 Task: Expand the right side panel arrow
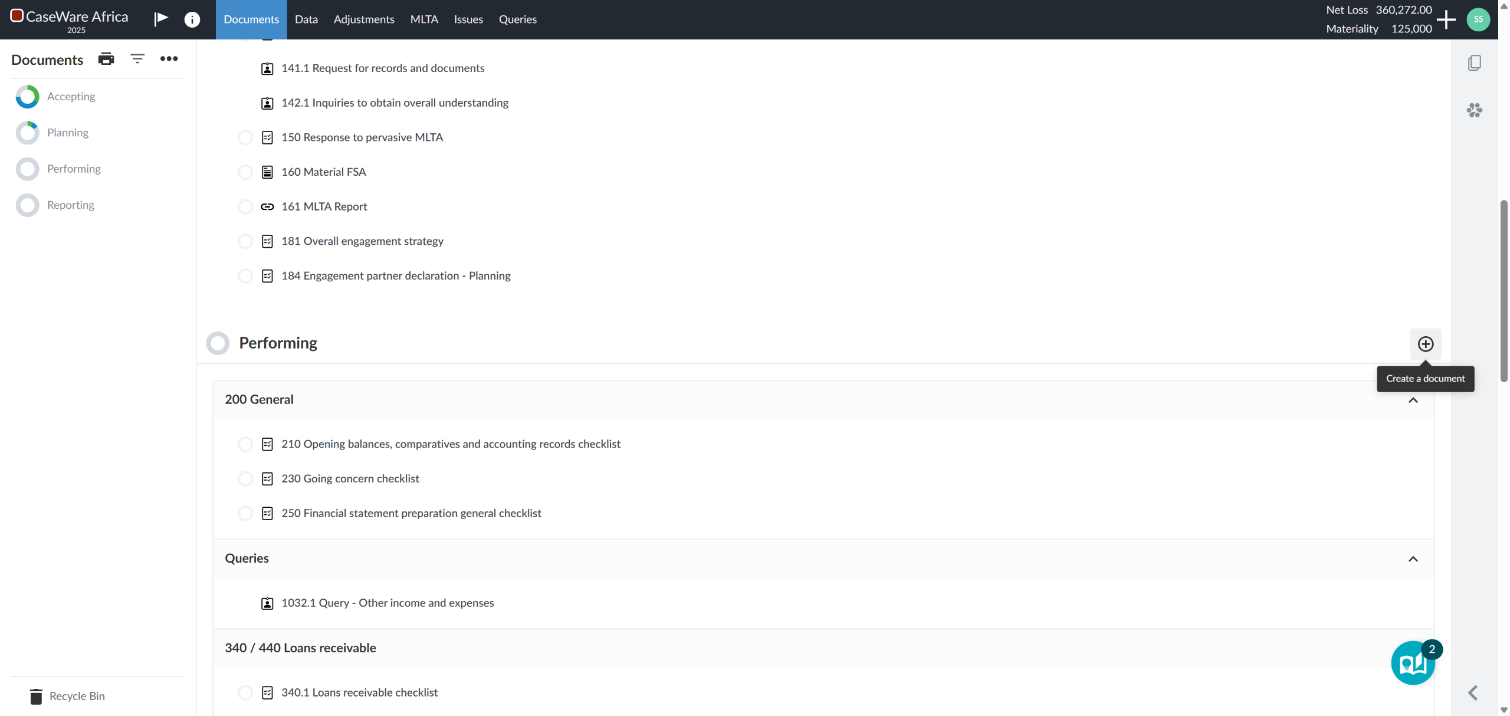(x=1473, y=692)
